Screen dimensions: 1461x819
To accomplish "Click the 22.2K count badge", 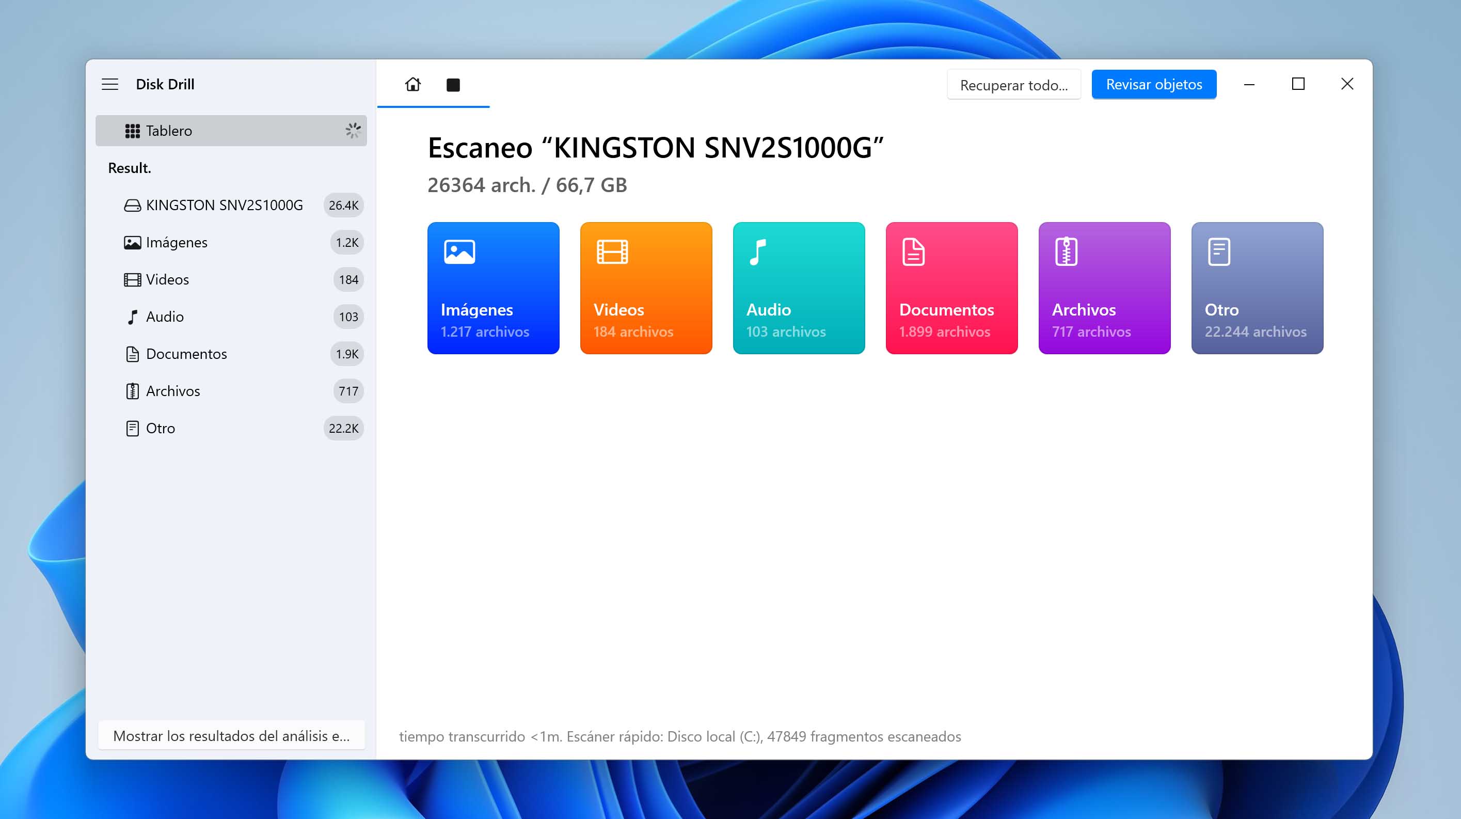I will coord(343,428).
